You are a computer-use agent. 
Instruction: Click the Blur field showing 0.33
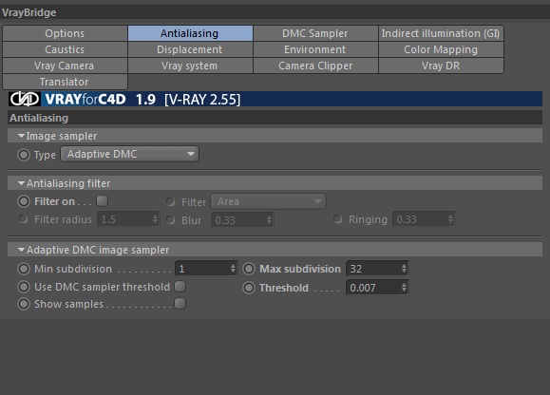click(x=242, y=220)
